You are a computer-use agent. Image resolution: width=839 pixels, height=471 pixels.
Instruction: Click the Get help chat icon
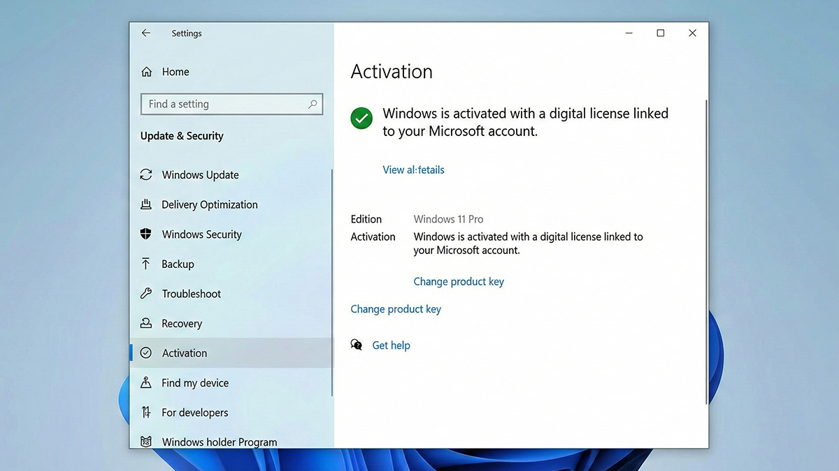(356, 344)
